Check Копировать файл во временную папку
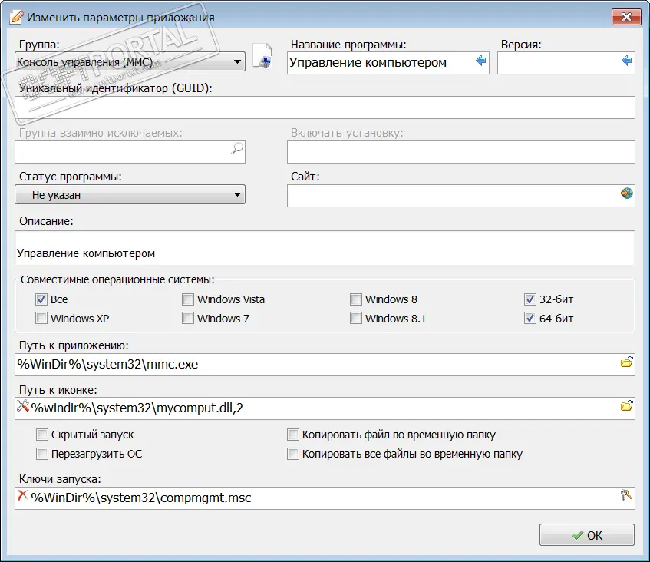This screenshot has width=650, height=562. (292, 435)
